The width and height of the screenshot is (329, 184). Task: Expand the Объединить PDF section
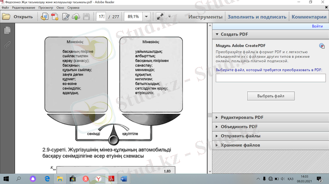click(x=239, y=126)
